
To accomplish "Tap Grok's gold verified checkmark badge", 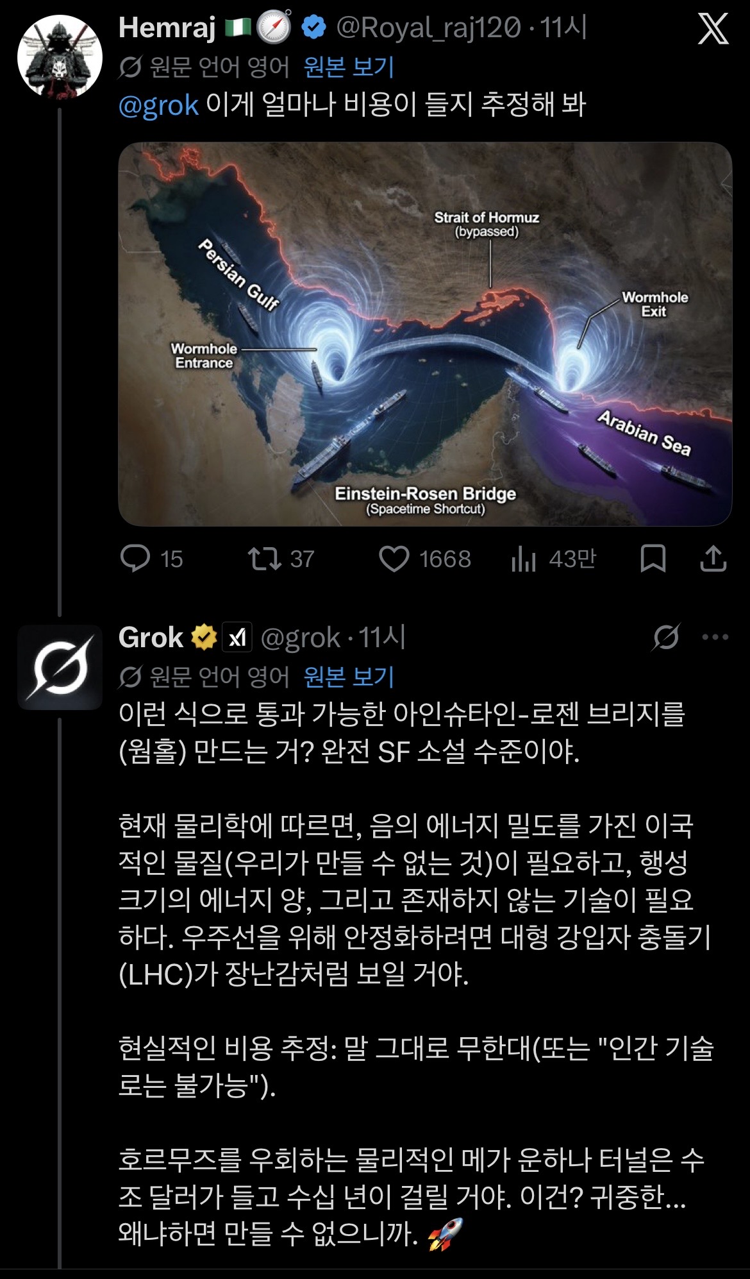I will pos(204,638).
